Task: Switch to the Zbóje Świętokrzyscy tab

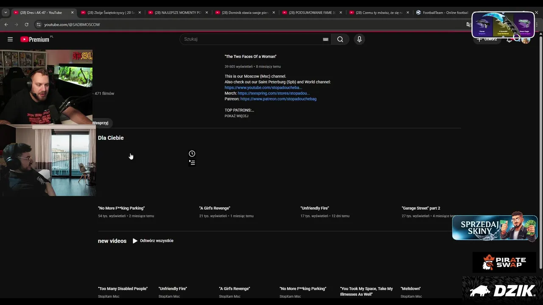Action: (x=111, y=13)
